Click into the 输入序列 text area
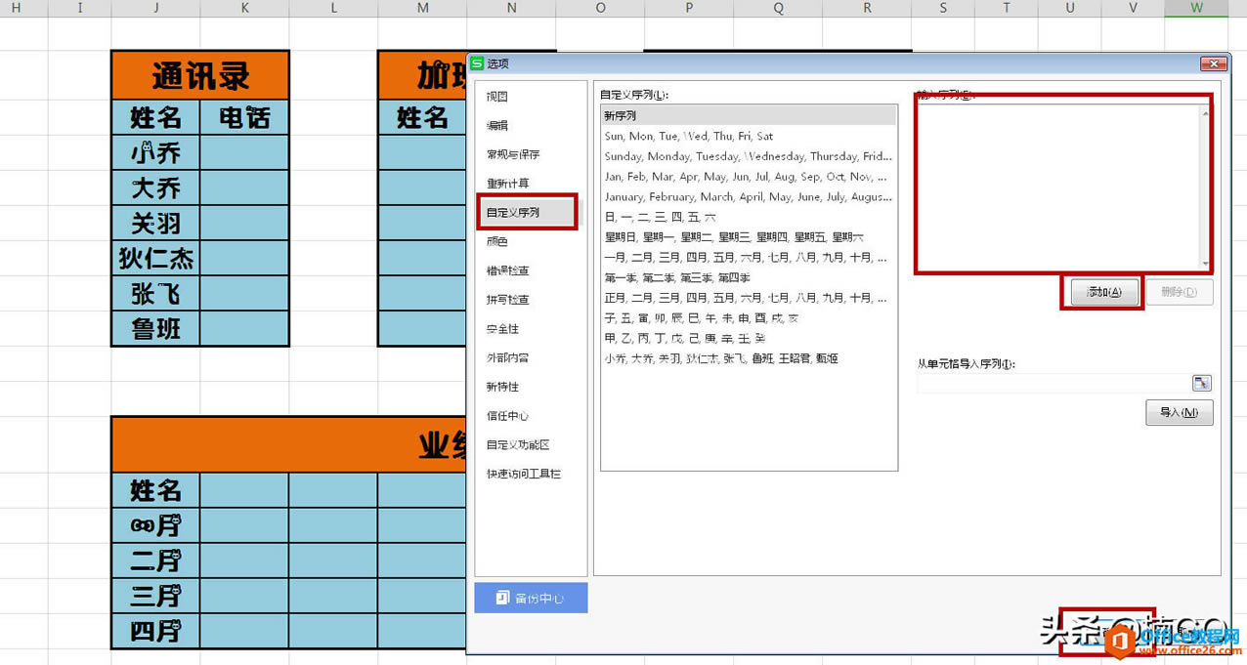Screen dimensions: 1247x665 point(1057,187)
